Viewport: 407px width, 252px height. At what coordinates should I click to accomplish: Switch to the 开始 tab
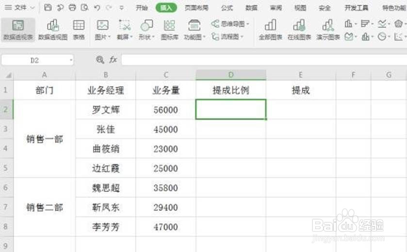[x=142, y=8]
